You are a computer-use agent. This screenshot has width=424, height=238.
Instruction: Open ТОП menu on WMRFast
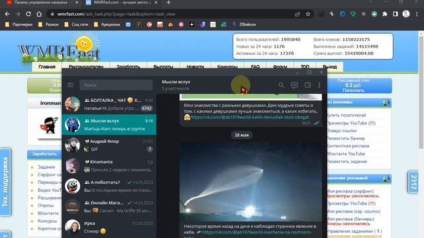click(x=305, y=67)
